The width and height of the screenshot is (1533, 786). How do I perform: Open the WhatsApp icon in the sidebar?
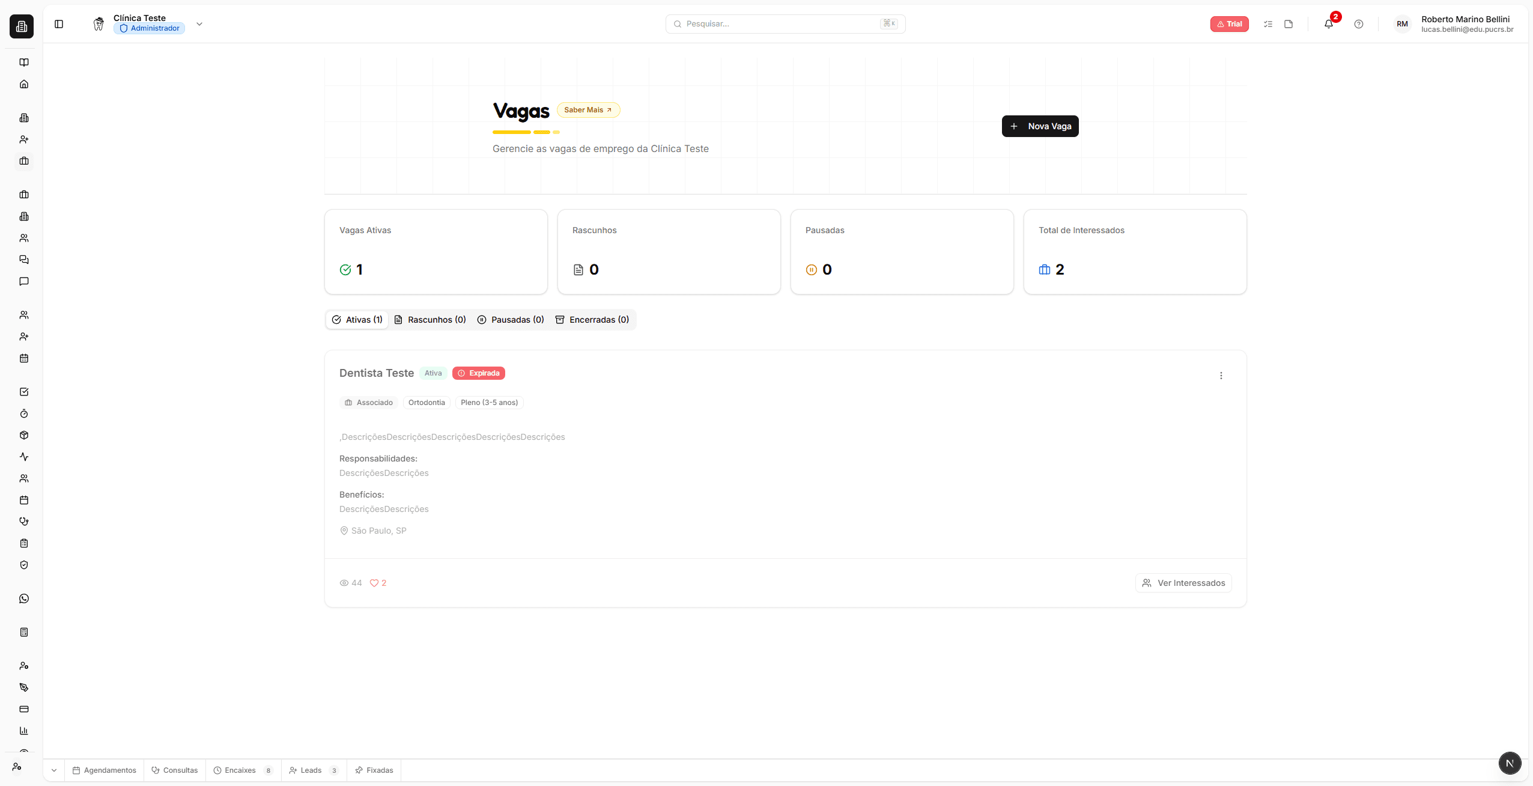coord(23,598)
